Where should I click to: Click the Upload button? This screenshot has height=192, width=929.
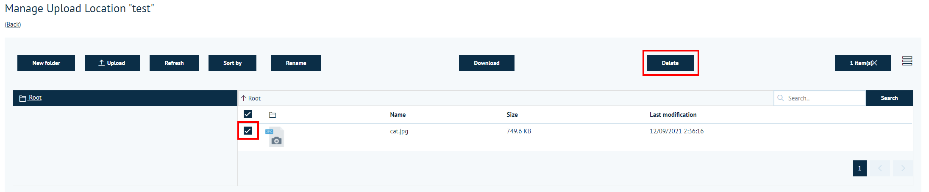click(x=112, y=63)
